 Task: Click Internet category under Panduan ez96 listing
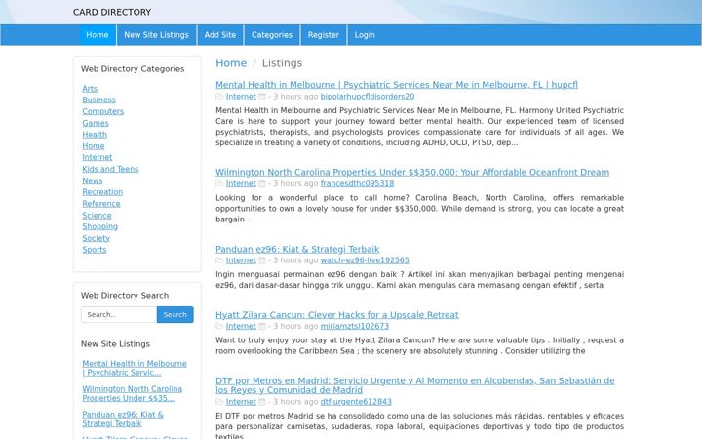[x=241, y=260]
